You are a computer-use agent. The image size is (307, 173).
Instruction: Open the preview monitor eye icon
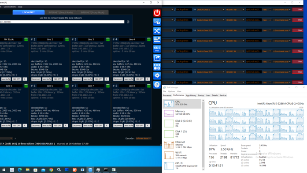point(157,22)
